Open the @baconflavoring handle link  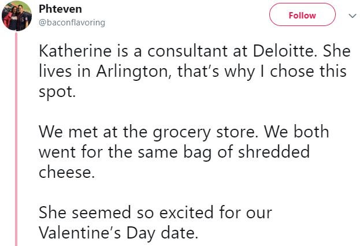[72, 23]
